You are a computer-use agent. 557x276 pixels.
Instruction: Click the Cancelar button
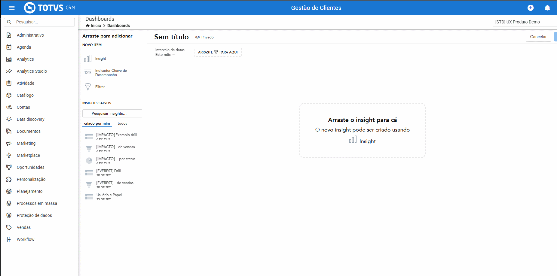[538, 37]
